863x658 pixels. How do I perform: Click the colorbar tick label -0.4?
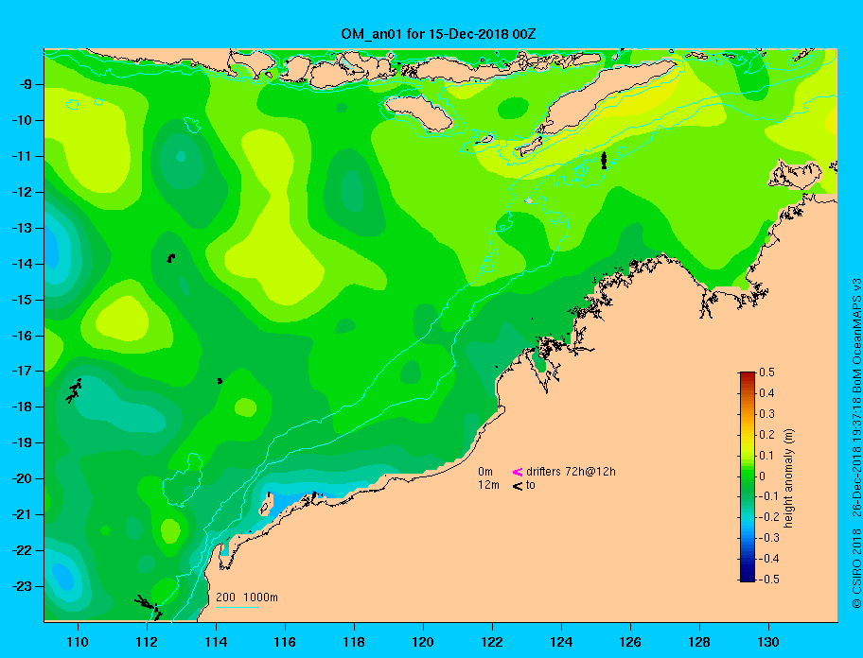pos(769,559)
